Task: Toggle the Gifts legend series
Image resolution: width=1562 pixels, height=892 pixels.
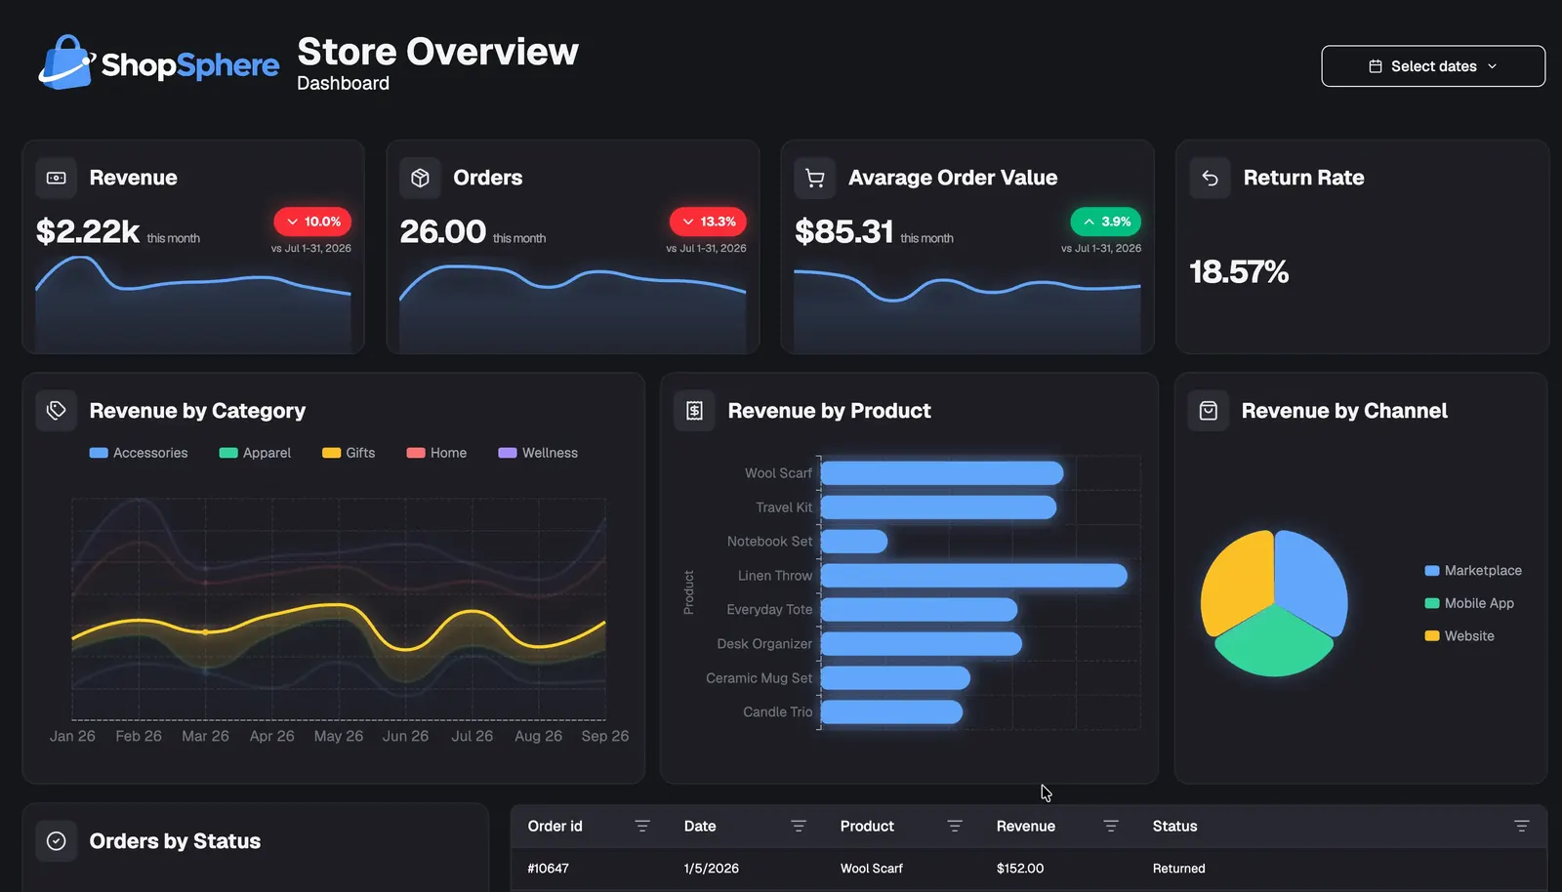Action: tap(349, 453)
